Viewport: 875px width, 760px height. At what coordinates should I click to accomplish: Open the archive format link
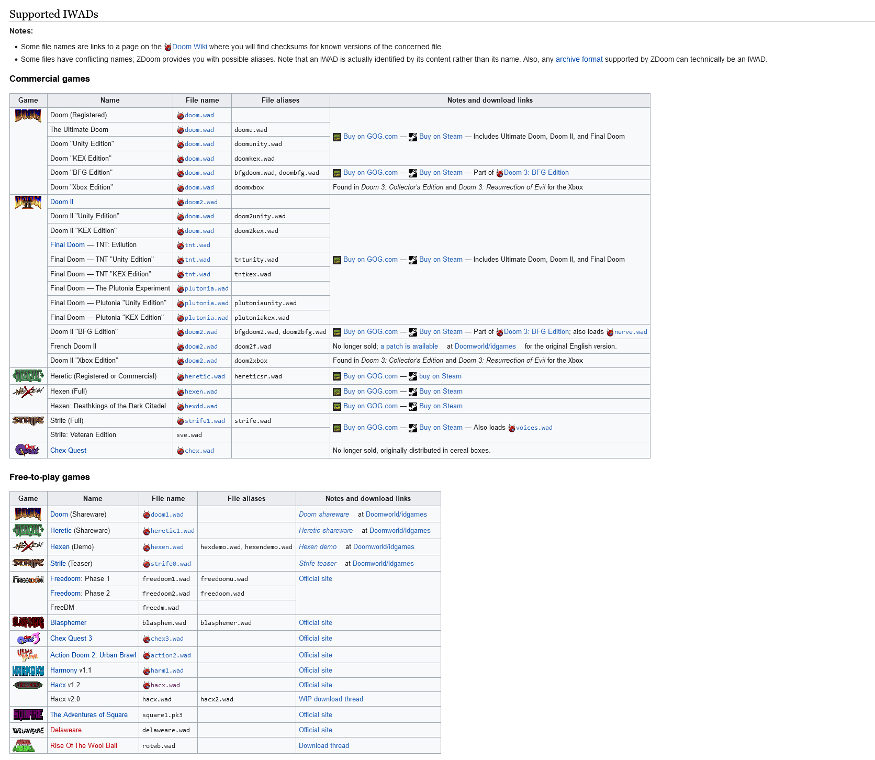(579, 59)
